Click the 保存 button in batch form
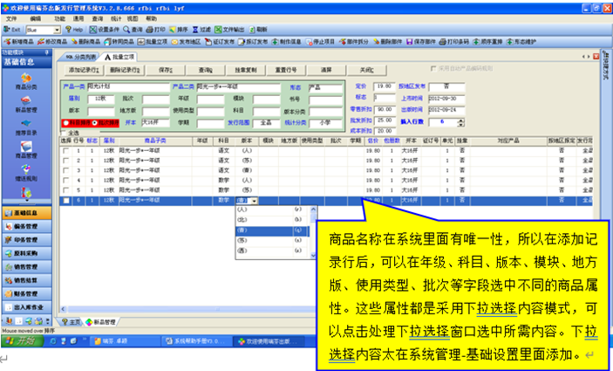 [x=166, y=71]
